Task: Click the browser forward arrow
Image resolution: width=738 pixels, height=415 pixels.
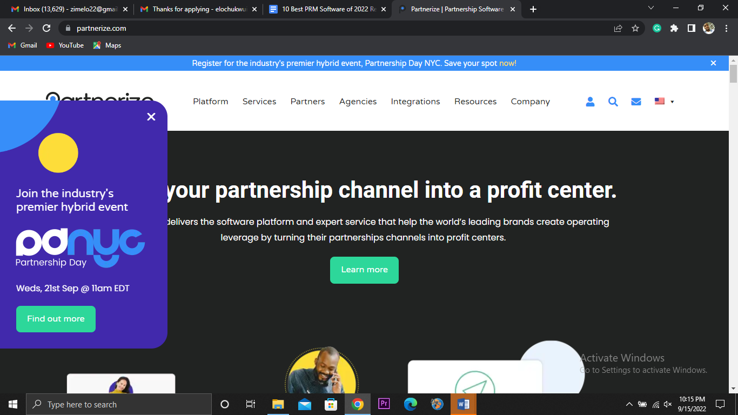Action: pyautogui.click(x=29, y=28)
